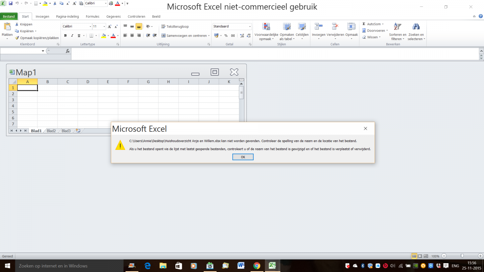484x272 pixels.
Task: Toggle Tekstterugloop wrap text
Action: [175, 27]
